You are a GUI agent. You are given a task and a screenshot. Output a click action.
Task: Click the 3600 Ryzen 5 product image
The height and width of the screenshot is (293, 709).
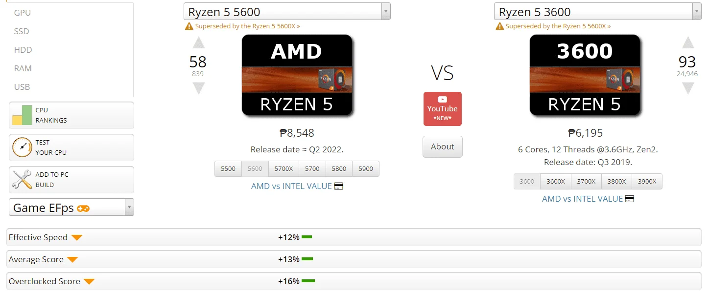585,75
